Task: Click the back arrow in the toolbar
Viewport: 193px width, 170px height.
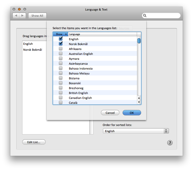Action: 16,16
